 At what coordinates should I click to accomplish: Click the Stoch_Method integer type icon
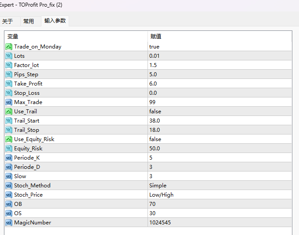9,186
